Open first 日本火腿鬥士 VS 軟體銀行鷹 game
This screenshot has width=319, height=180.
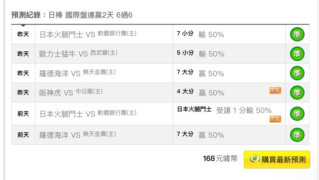pyautogui.click(x=88, y=34)
